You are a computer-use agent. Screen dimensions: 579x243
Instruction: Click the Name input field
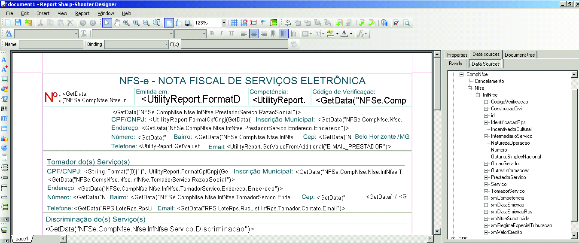pos(51,44)
